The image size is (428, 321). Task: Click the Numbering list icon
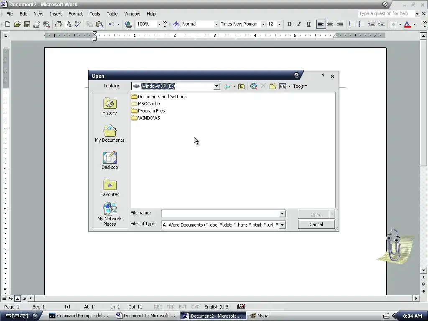click(352, 24)
